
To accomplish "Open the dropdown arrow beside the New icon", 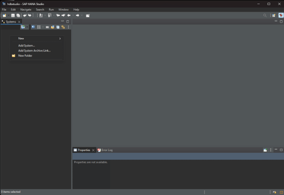I will (x=8, y=15).
